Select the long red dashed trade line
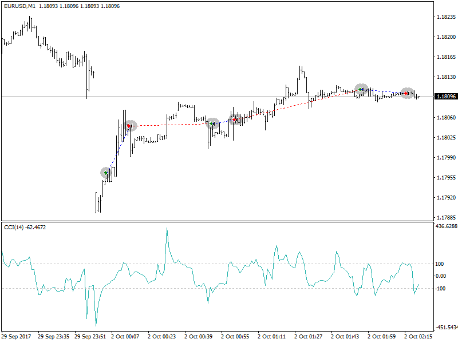458x343 pixels. (x=172, y=125)
